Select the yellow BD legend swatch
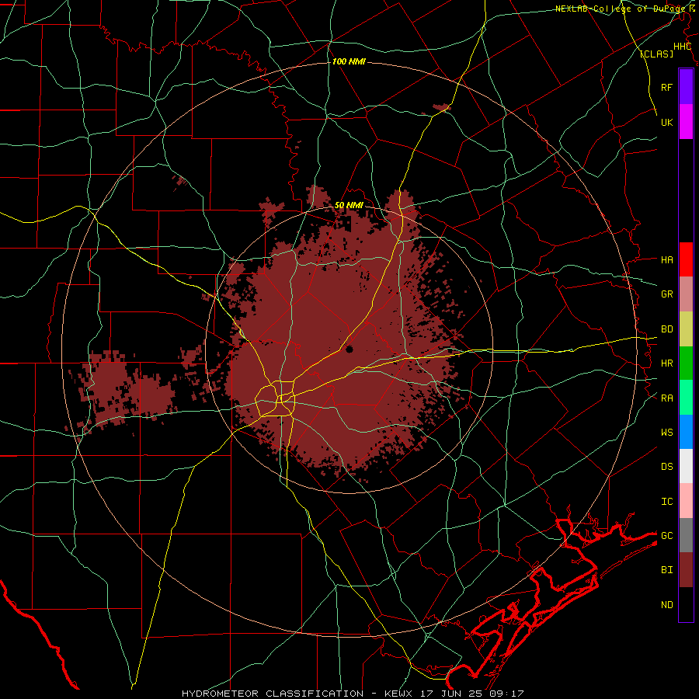Viewport: 699px width, 699px height. (x=686, y=329)
